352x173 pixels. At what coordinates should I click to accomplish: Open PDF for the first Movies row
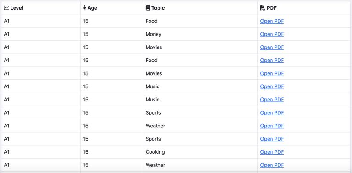pos(272,47)
